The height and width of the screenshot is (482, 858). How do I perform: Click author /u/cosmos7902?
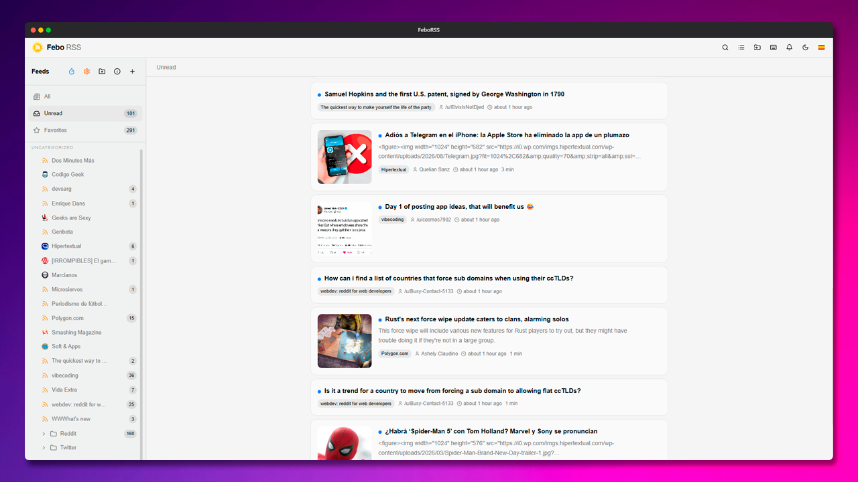point(434,220)
